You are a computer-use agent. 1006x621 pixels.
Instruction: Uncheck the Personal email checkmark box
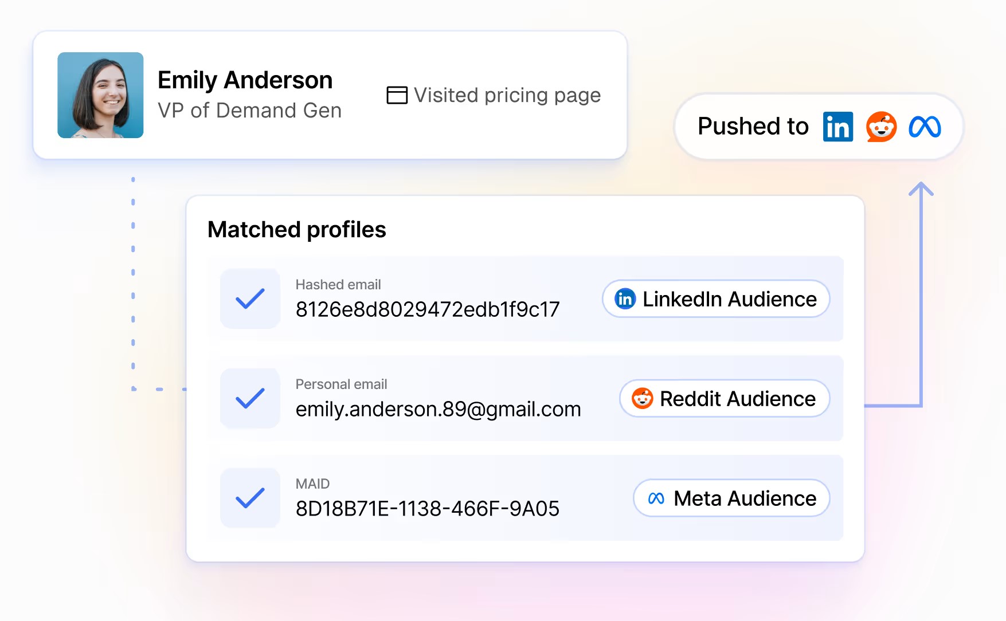point(250,398)
